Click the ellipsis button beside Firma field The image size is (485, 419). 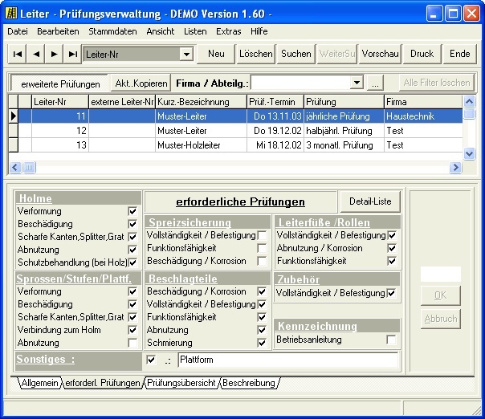(x=377, y=83)
